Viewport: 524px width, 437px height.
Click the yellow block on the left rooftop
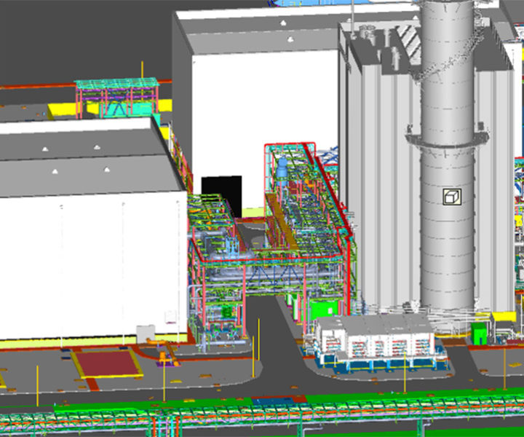pyautogui.click(x=61, y=111)
